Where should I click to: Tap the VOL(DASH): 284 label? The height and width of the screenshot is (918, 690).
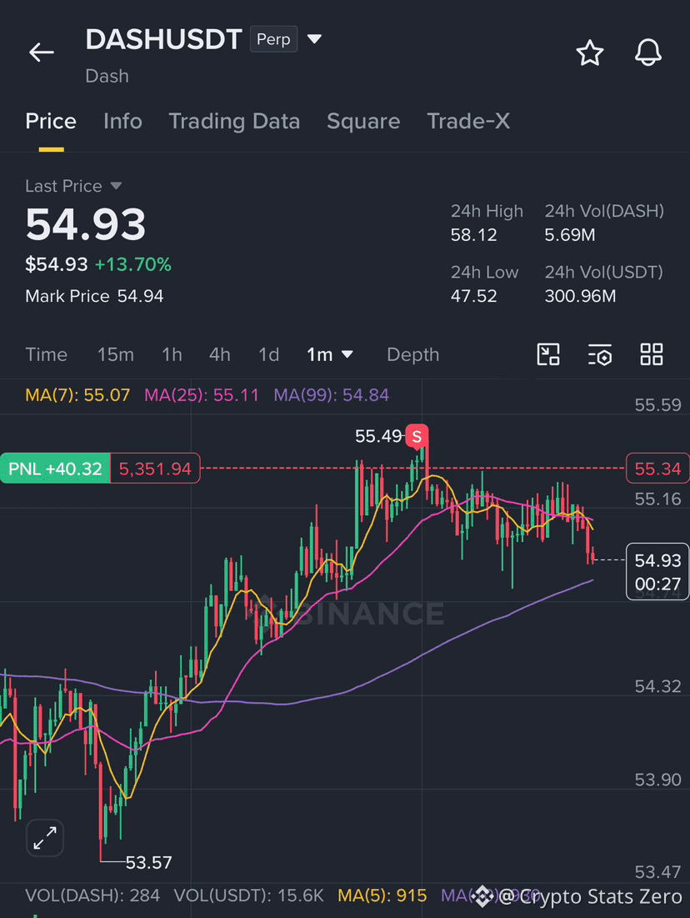tap(92, 895)
